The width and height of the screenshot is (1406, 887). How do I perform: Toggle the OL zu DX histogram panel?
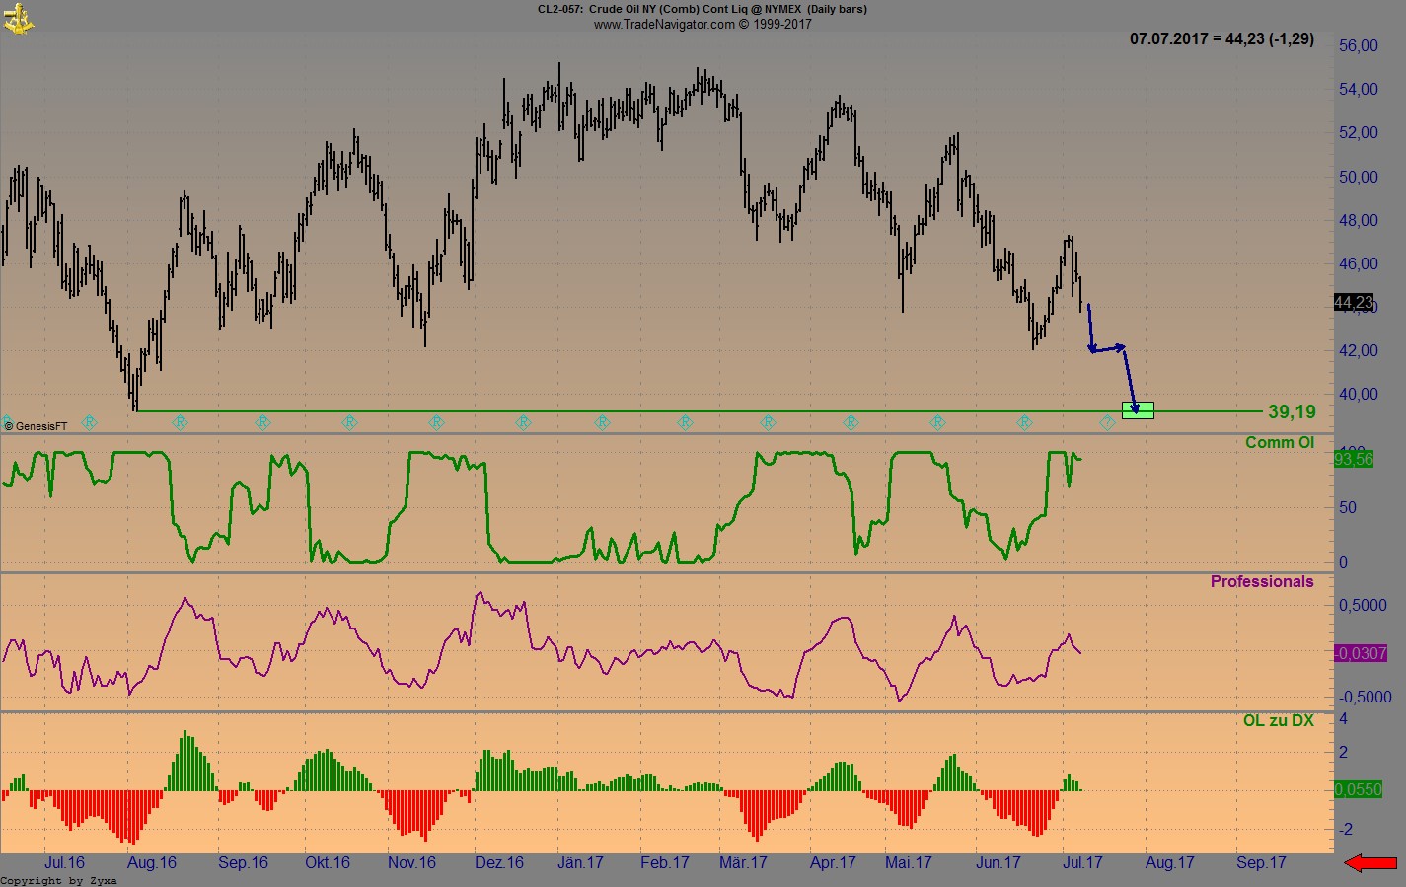pos(1280,721)
